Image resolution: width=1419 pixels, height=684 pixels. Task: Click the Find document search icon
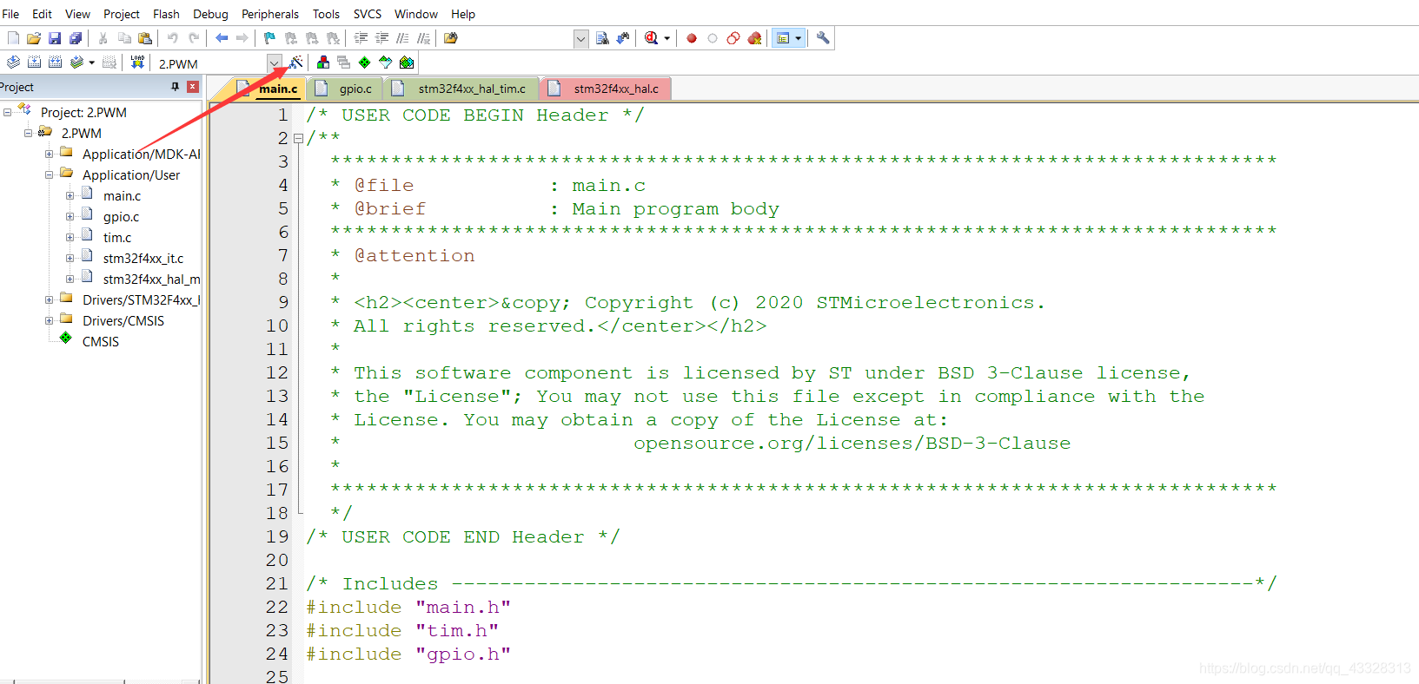(x=602, y=38)
